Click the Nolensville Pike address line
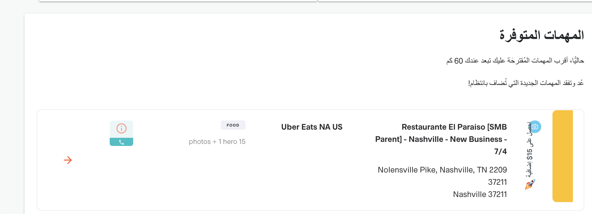592x214 pixels. coord(442,170)
